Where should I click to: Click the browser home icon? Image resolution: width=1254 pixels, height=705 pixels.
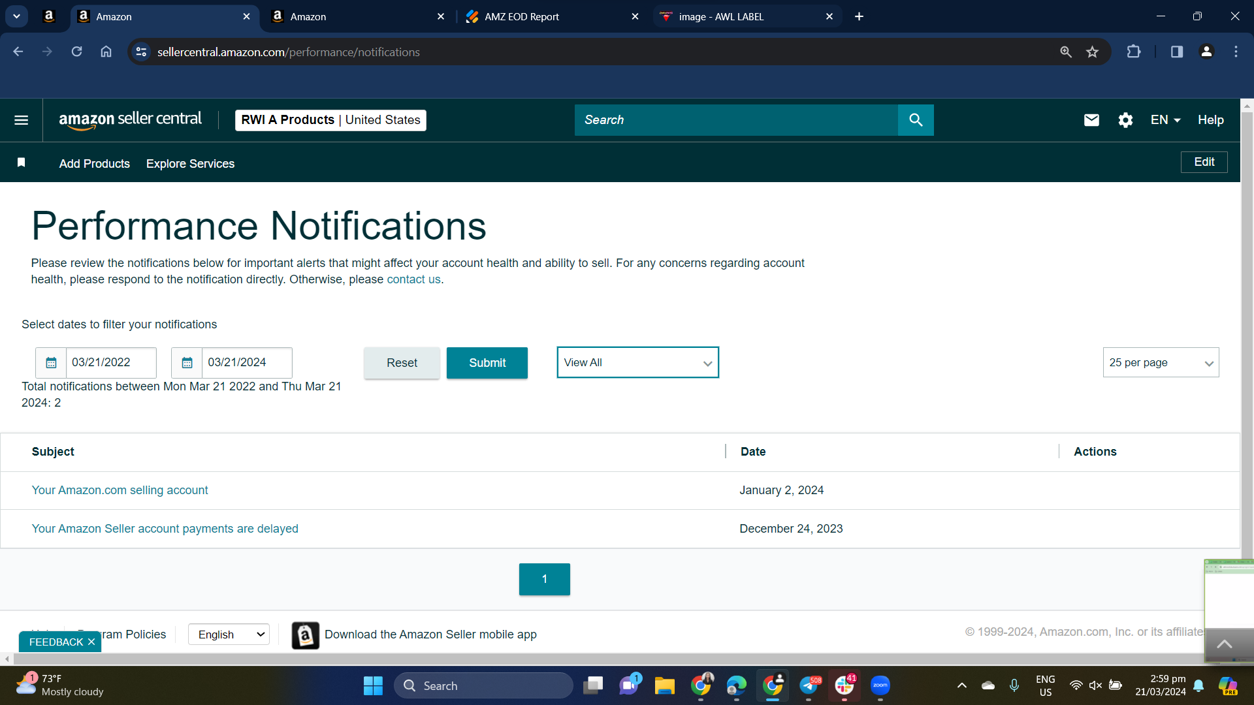pyautogui.click(x=106, y=52)
